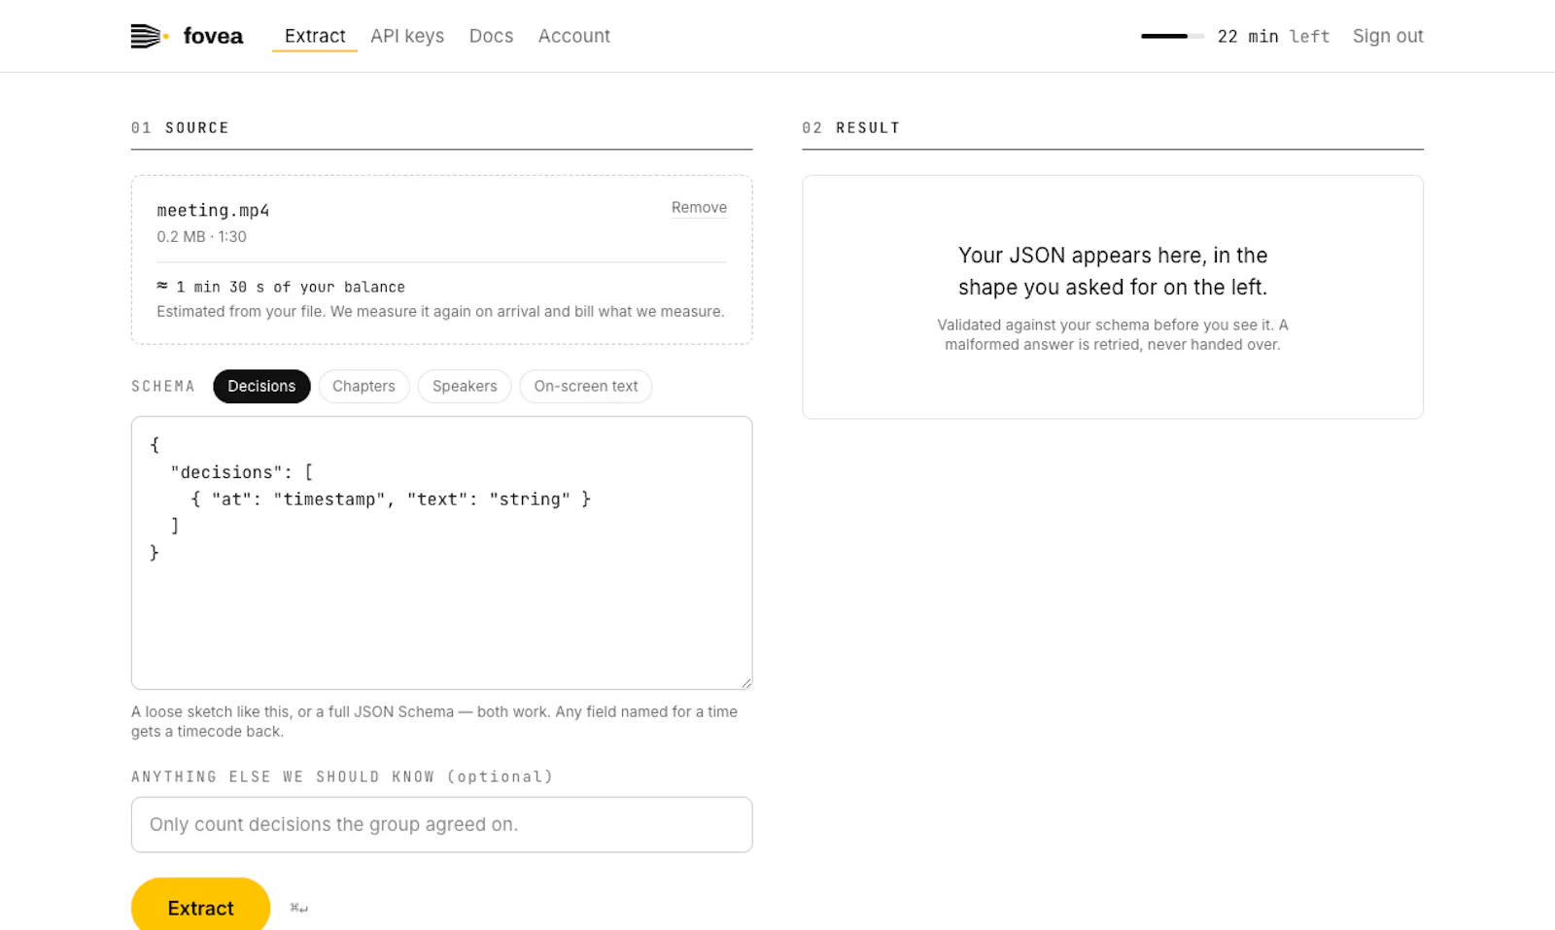Select the On-screen text schema preset
This screenshot has width=1555, height=930.
(x=586, y=386)
